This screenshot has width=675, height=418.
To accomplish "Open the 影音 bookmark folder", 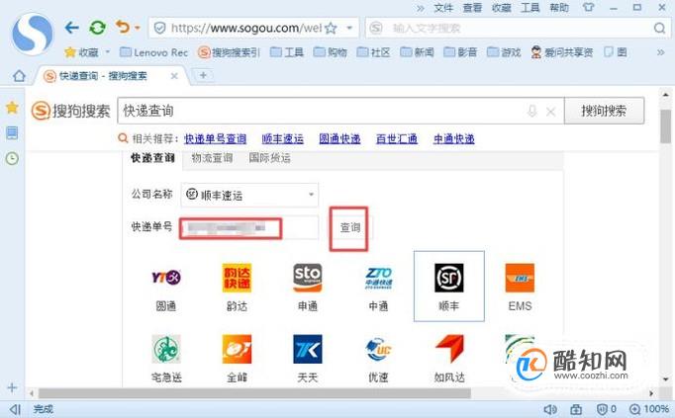I will point(460,52).
